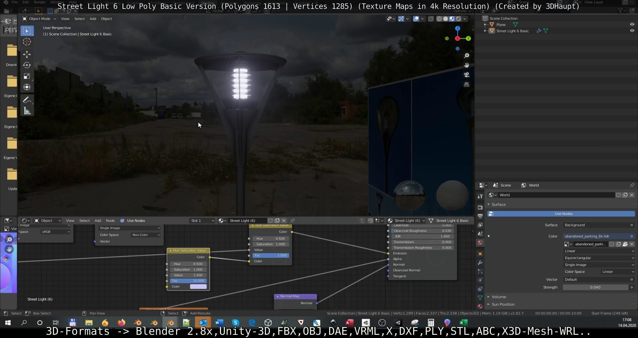Pin the node editor material

coord(293,221)
